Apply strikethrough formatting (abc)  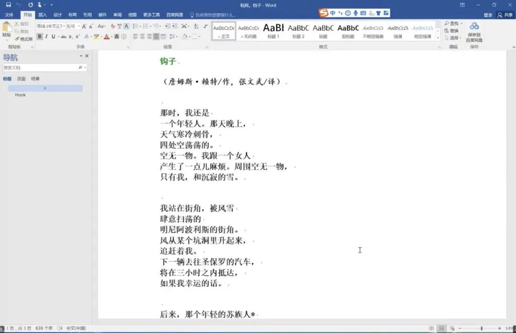tap(64, 36)
